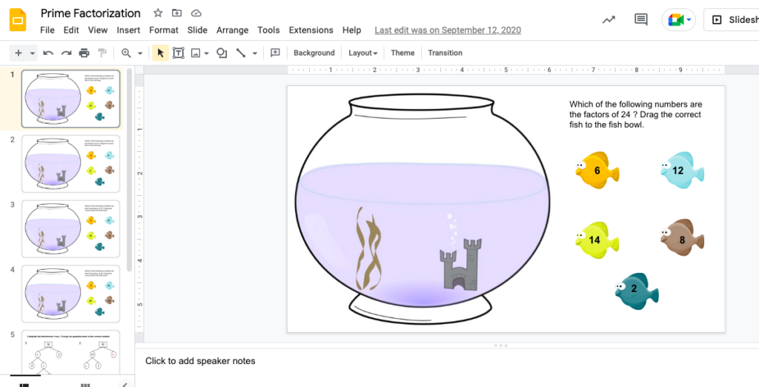
Task: Select the Text box tool
Action: pyautogui.click(x=178, y=53)
